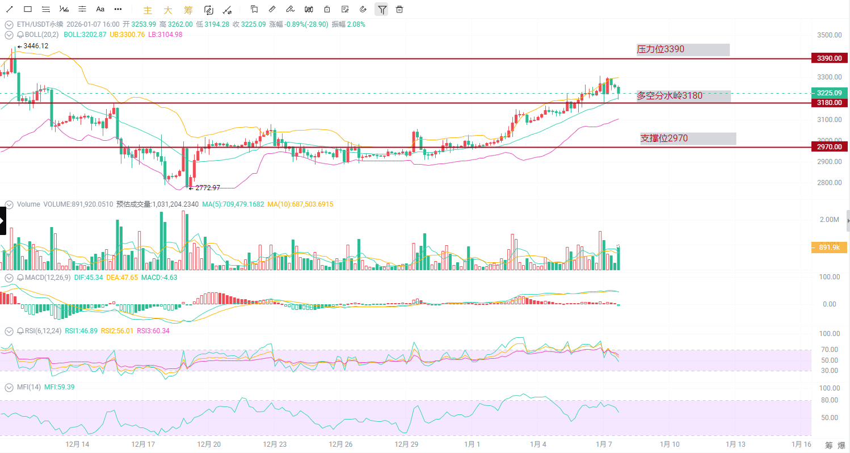This screenshot has width=850, height=453.
Task: Click 筹 at bottom right corner
Action: [x=829, y=446]
